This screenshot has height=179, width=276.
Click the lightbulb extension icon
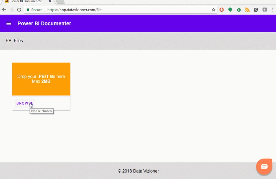pos(256,10)
